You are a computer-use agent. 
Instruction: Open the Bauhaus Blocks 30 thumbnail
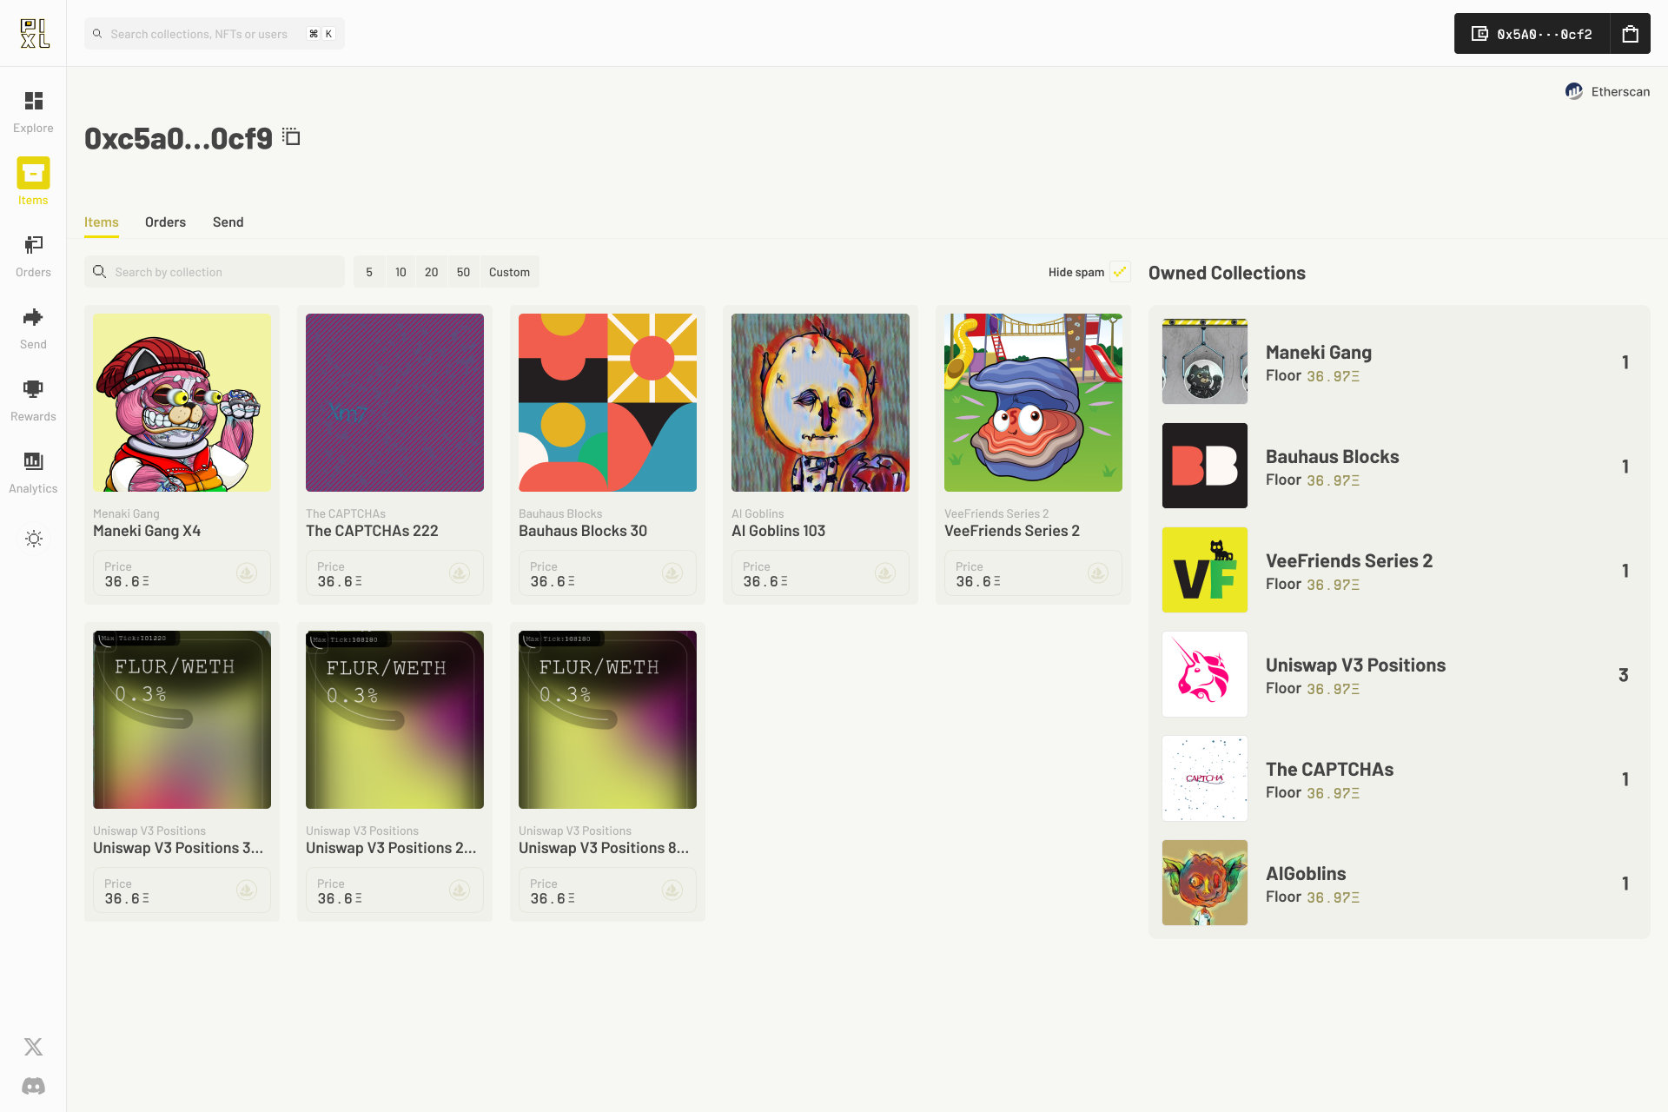(x=607, y=402)
